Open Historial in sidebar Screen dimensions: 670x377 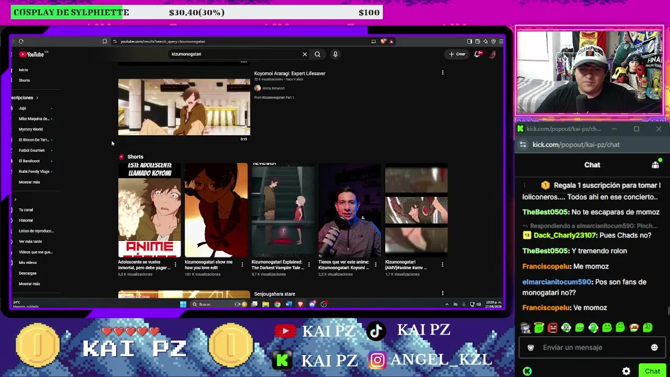click(x=26, y=220)
